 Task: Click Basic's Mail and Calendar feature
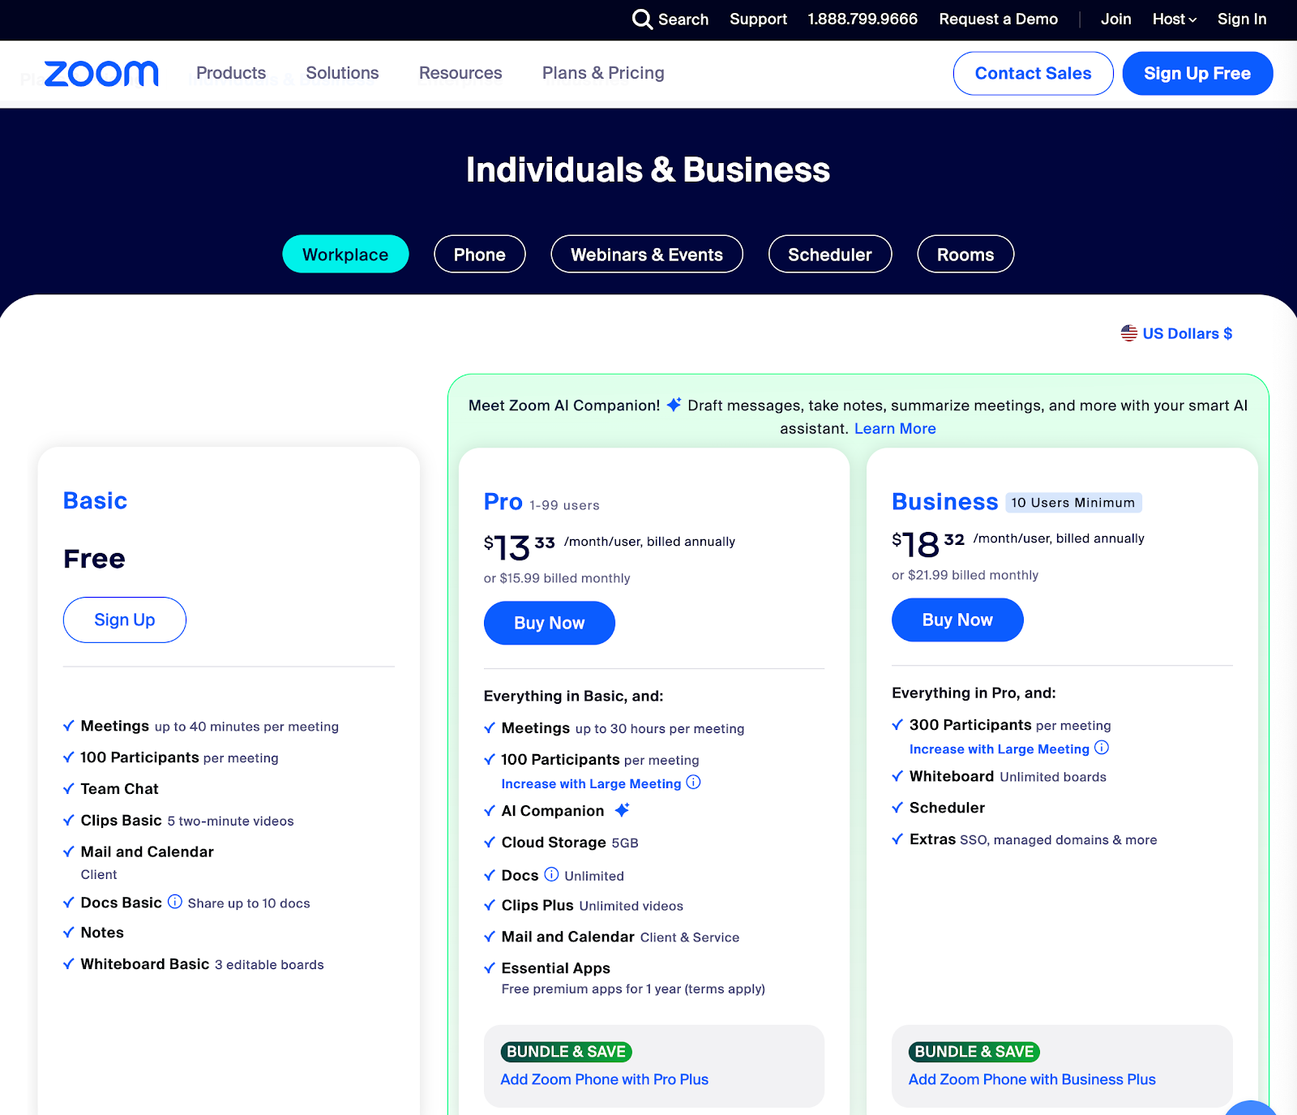click(x=148, y=851)
